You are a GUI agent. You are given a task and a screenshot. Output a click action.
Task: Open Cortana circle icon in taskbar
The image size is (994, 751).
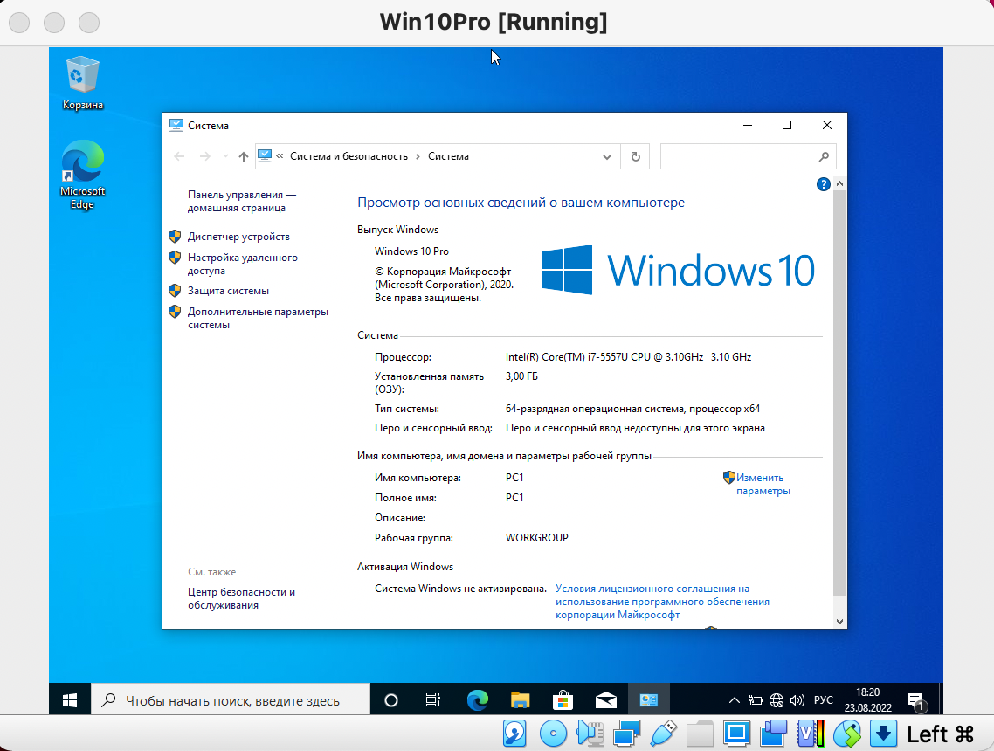coord(391,699)
